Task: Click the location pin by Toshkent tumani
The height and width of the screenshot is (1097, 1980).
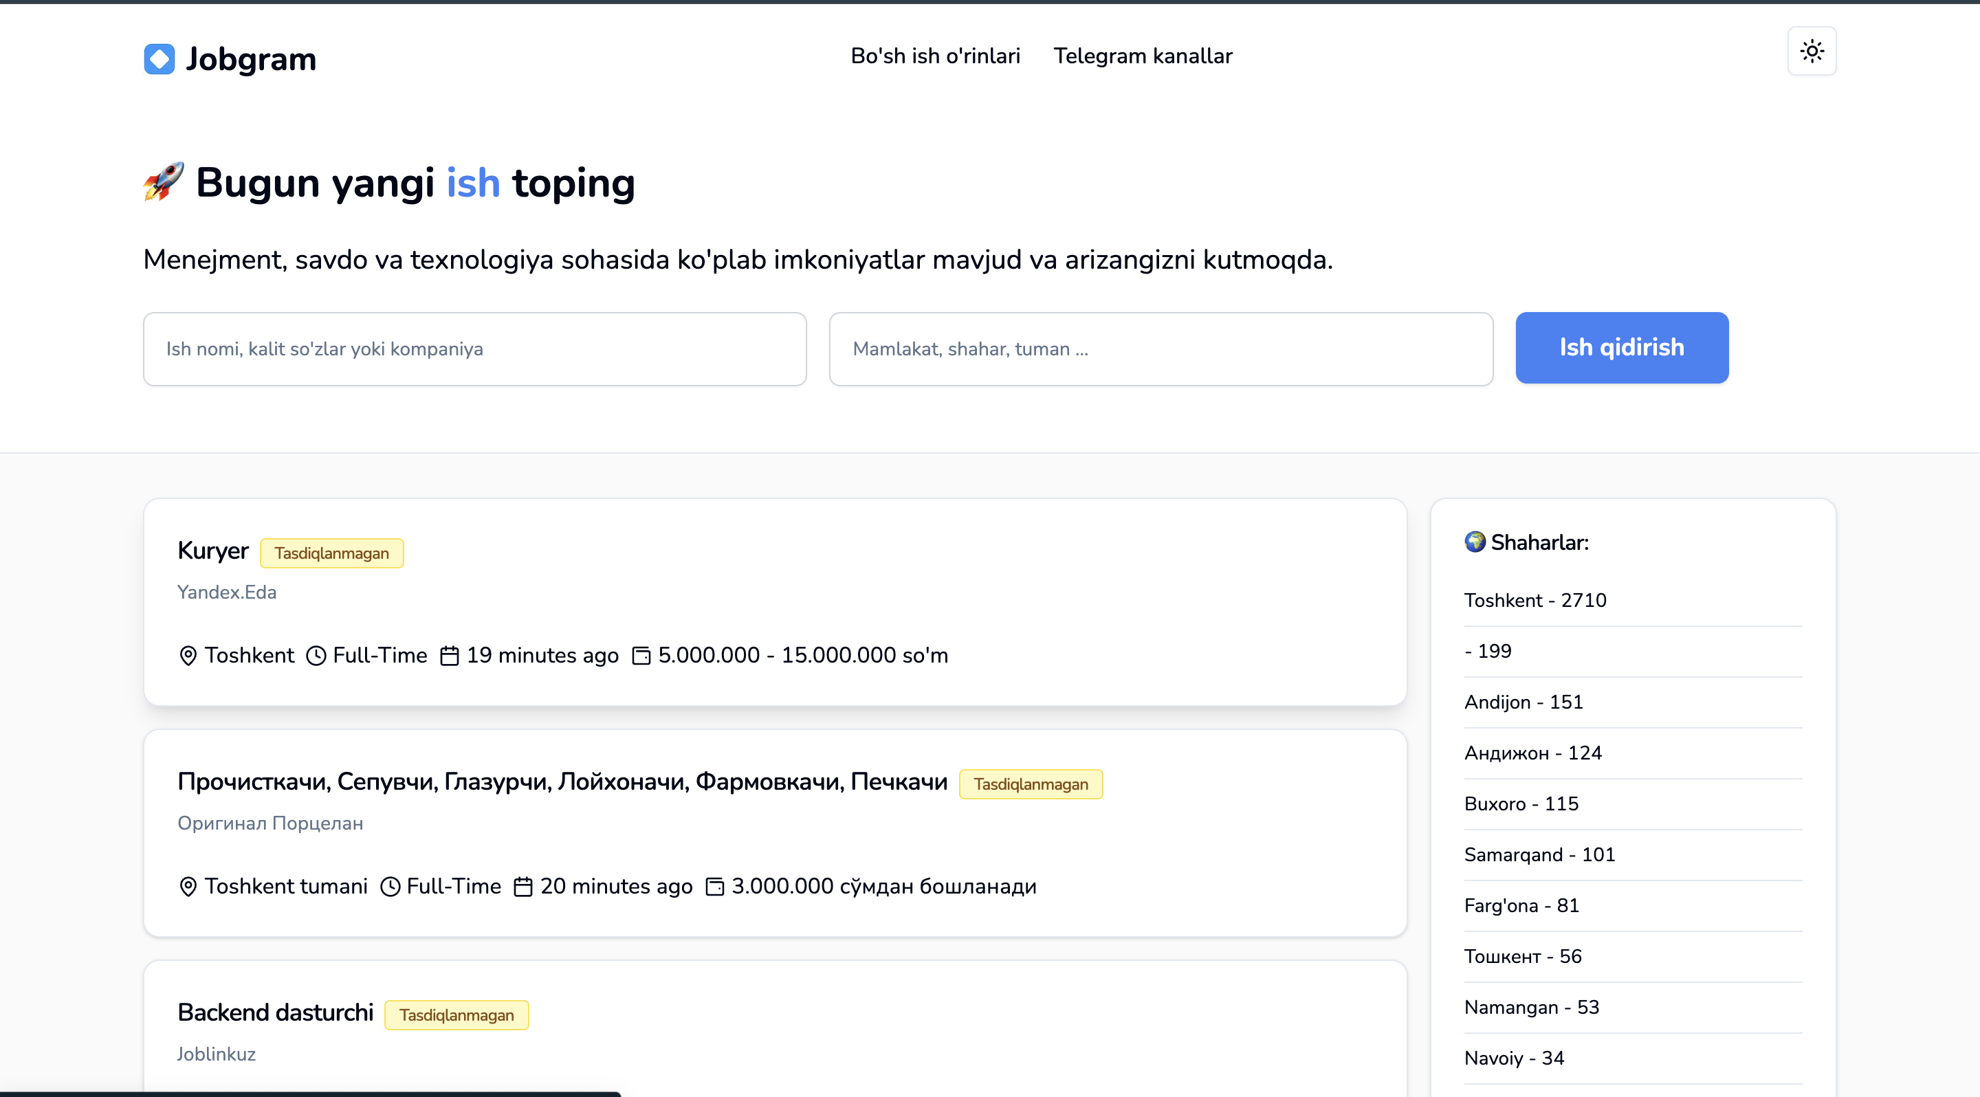Action: [188, 887]
